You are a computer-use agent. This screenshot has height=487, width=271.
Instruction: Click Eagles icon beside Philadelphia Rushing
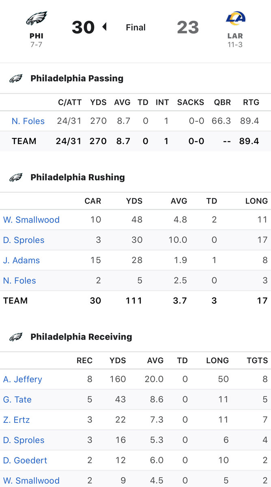16,177
